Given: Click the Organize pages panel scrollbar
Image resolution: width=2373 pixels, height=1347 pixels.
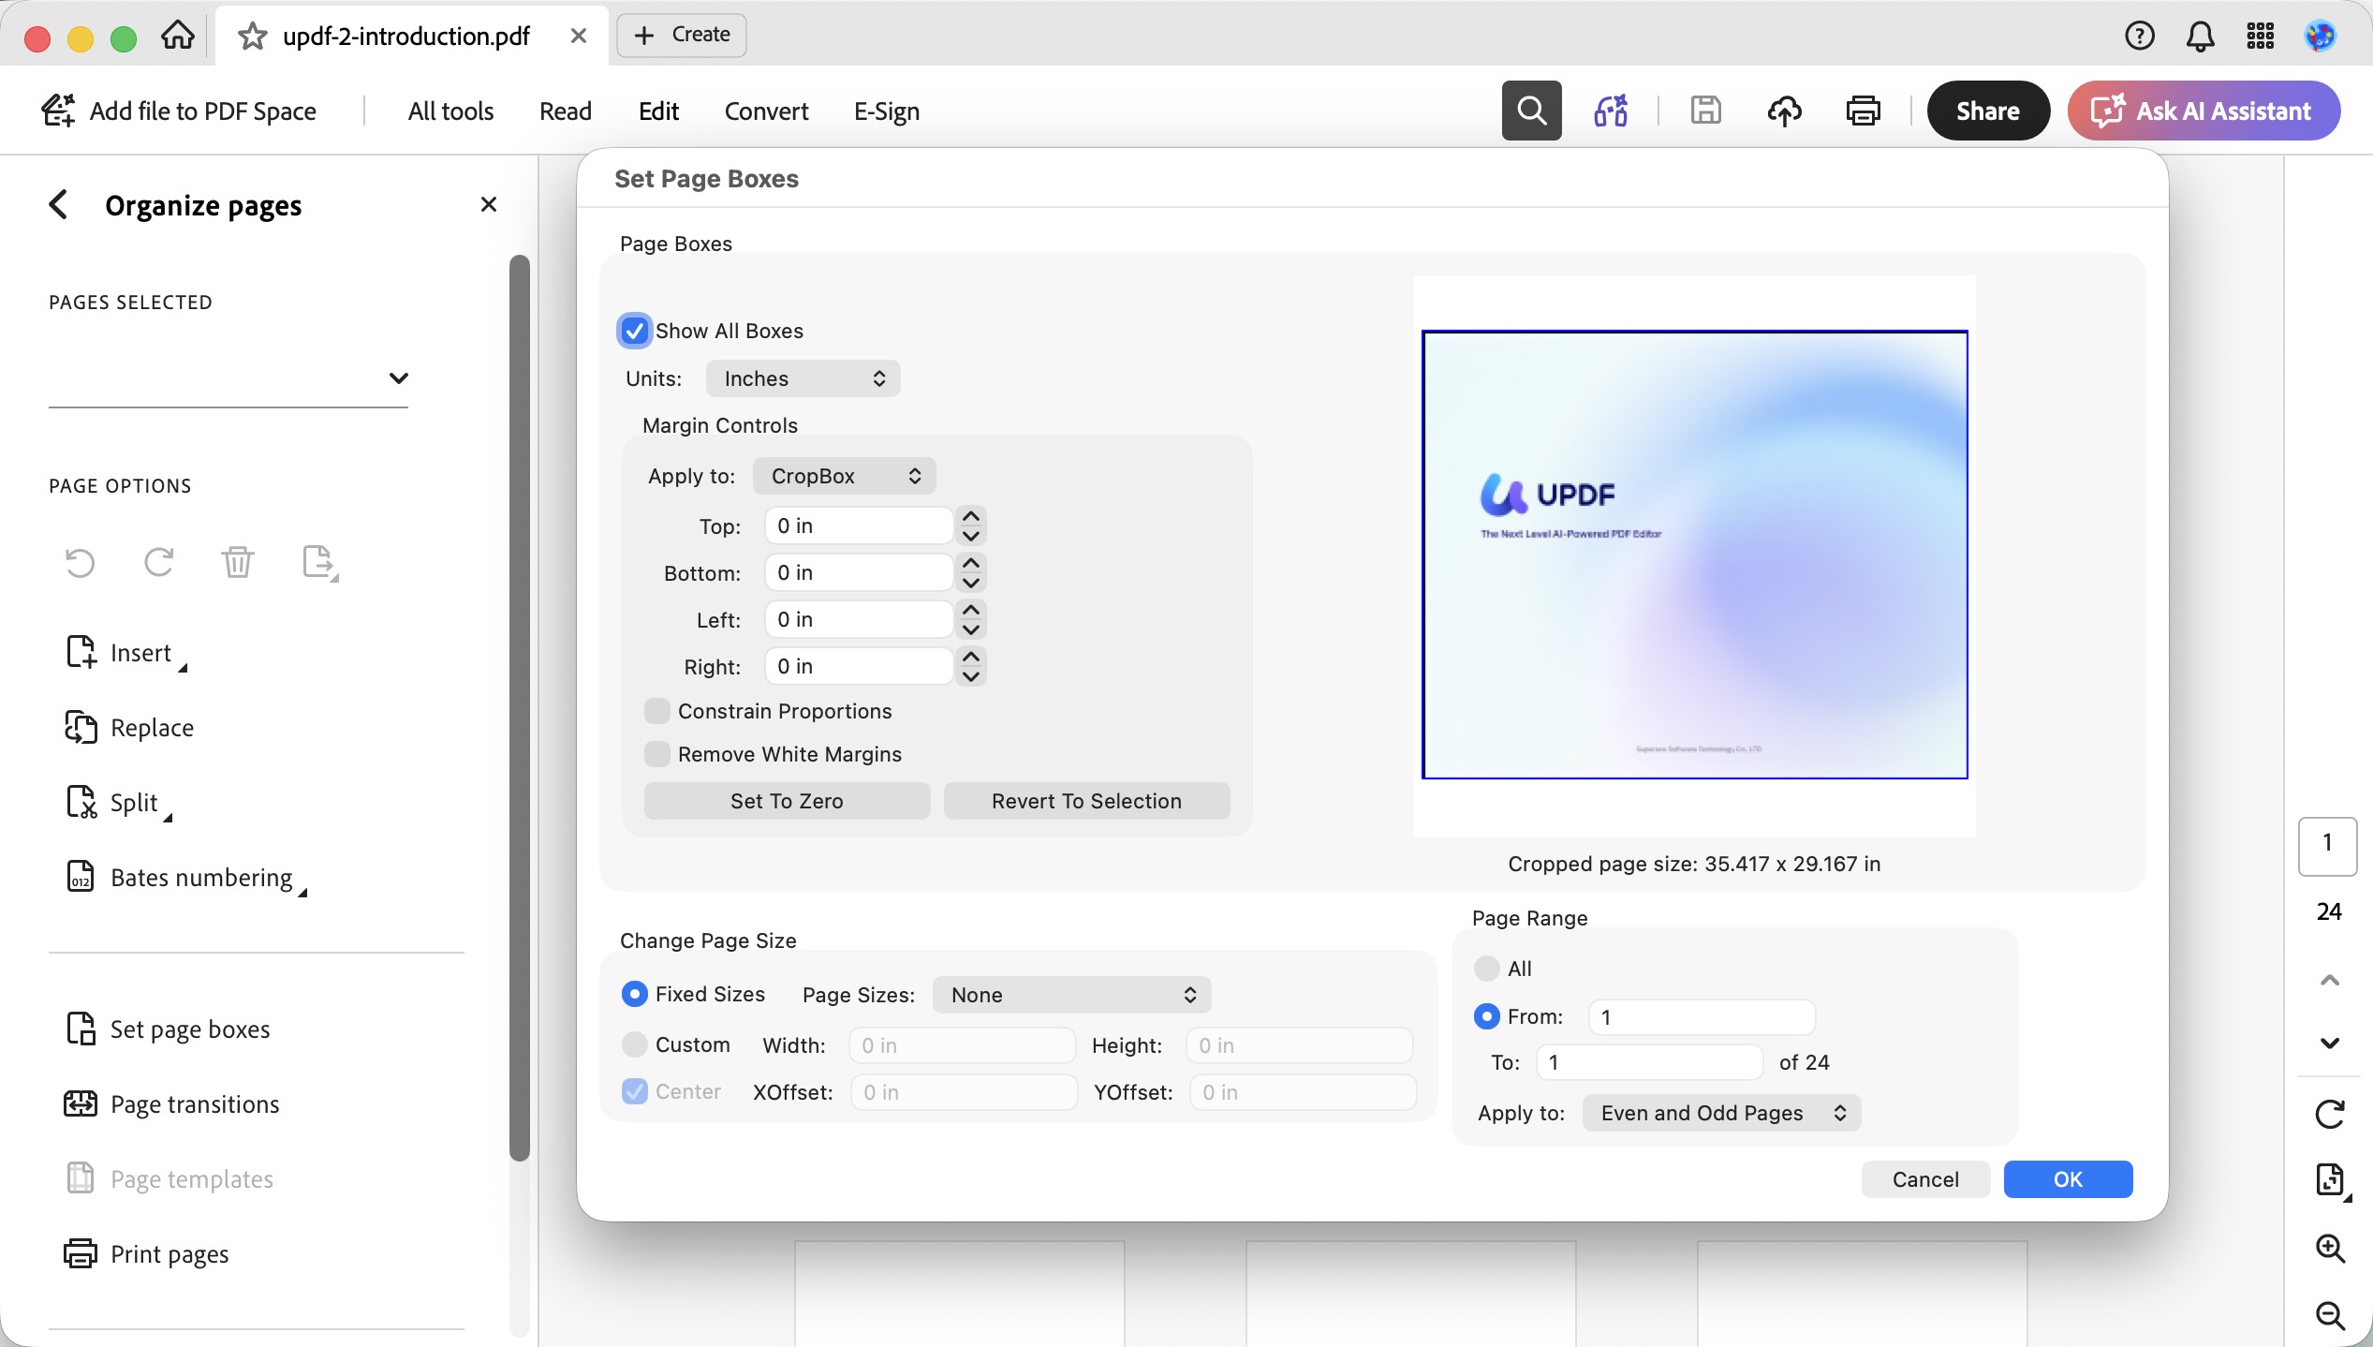Looking at the screenshot, I should click(x=520, y=707).
